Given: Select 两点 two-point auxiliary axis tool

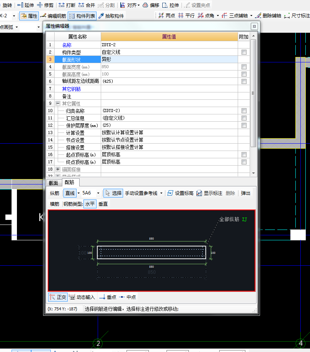Looking at the screenshot, I should point(167,15).
